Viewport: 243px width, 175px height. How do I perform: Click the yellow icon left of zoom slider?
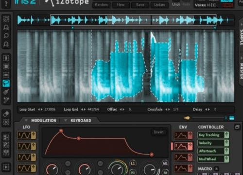[187, 118]
